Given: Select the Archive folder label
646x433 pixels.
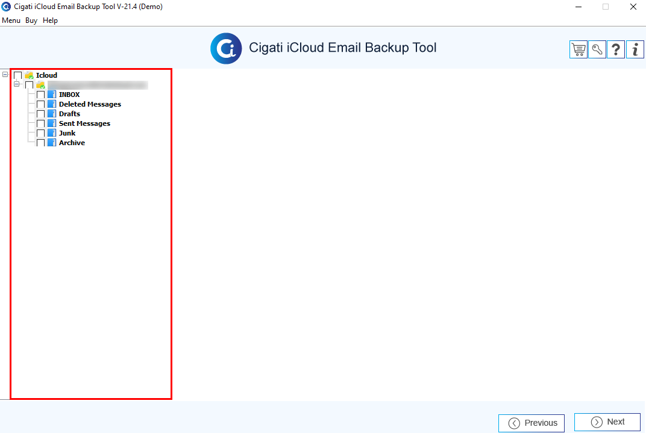Looking at the screenshot, I should 72,143.
